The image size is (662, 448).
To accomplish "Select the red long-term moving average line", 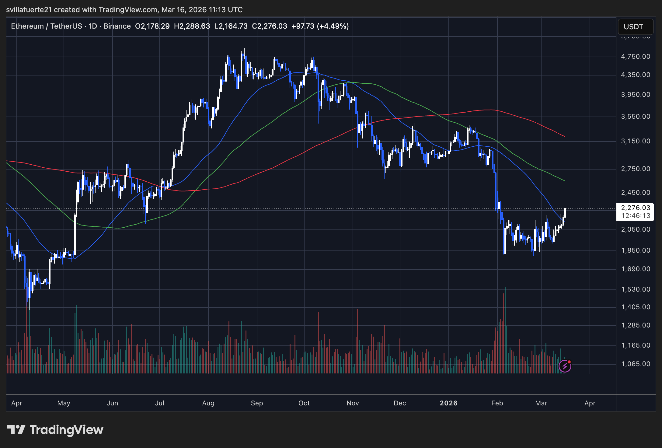I will point(487,110).
